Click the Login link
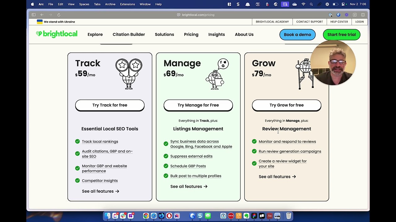 point(359,22)
